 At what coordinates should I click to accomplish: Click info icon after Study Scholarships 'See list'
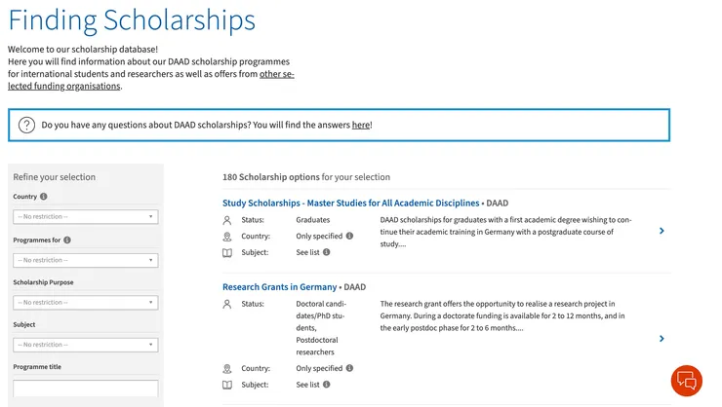pos(327,251)
